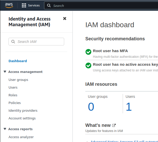Click the Having multi-factor authentication description
The image size is (158, 142).
click(126, 57)
